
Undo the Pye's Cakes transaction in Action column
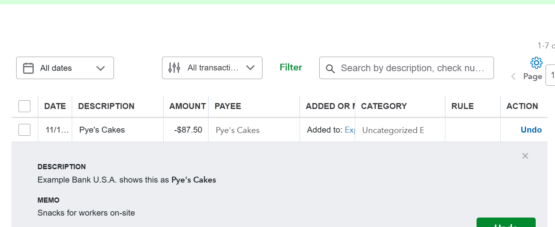pos(531,130)
